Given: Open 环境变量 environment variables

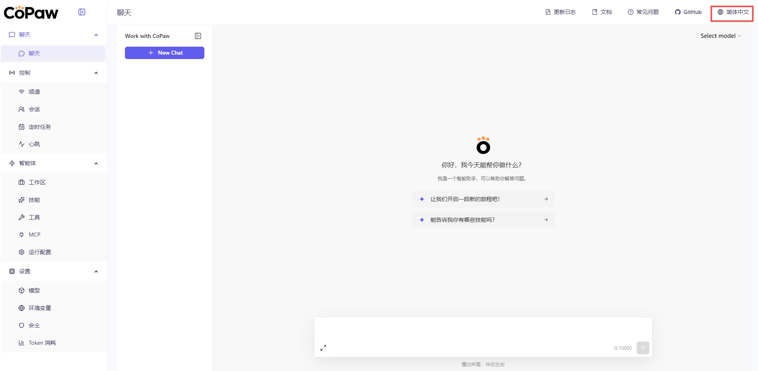Looking at the screenshot, I should pos(53,308).
